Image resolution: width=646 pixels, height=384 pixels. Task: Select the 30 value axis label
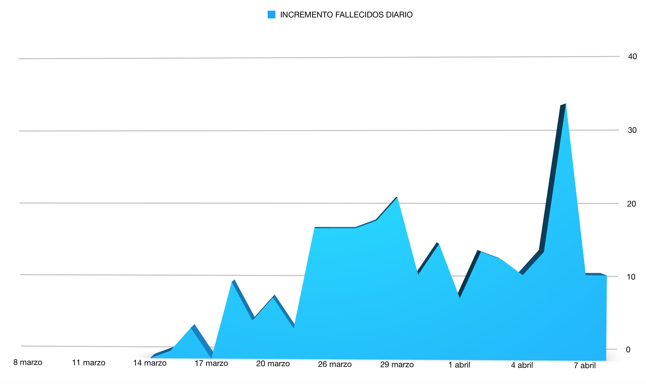632,130
